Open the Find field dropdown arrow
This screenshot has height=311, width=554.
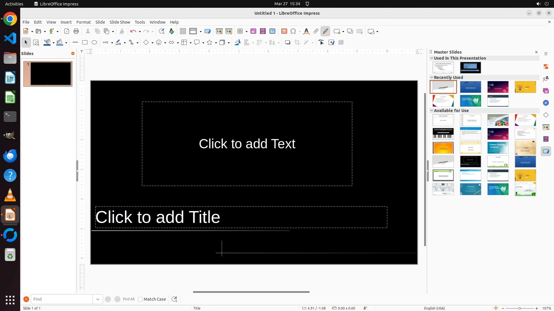[x=98, y=299]
